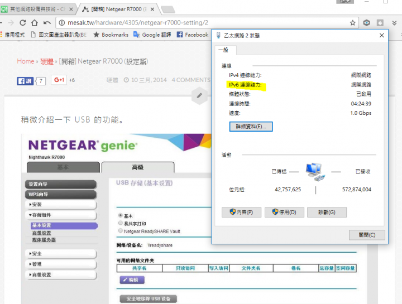Open the General (一般) tab in status dialog
402x304 pixels.
point(226,50)
